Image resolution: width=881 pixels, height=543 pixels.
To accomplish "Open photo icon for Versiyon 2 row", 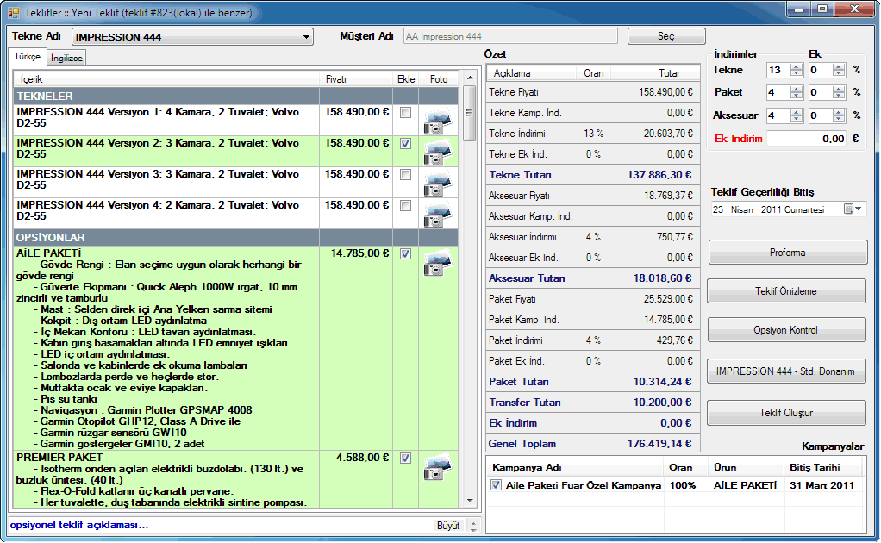I will tap(438, 152).
